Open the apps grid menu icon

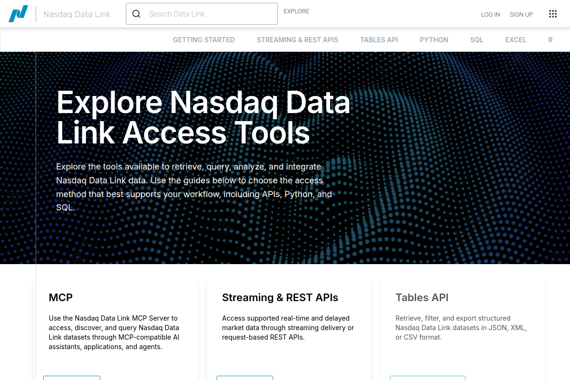click(552, 14)
